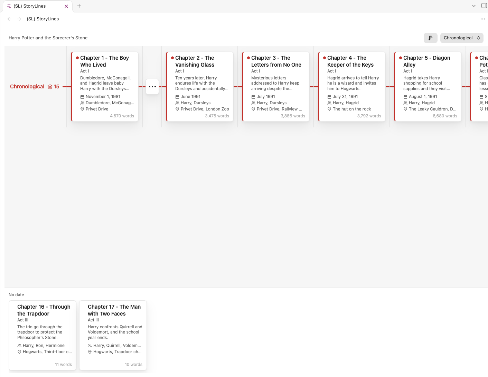
Task: Click the stacked layers 15 count icon
Action: [x=54, y=87]
